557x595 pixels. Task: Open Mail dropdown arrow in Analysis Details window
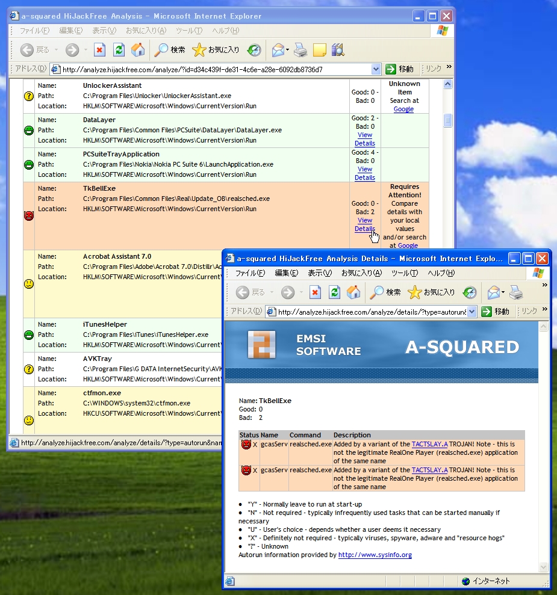[x=503, y=292]
